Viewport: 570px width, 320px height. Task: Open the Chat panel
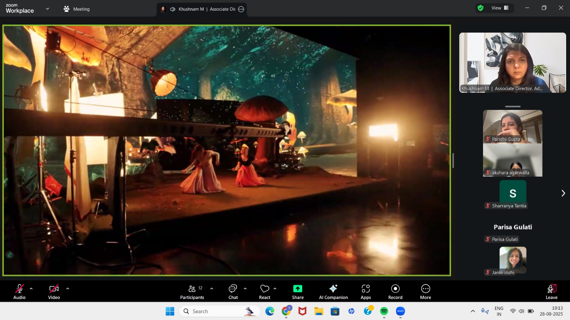[x=233, y=292]
